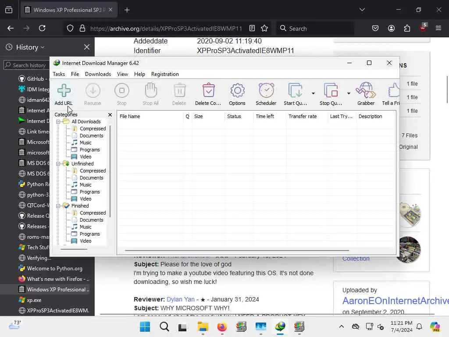Collapse the Unfinished tree node
Image resolution: width=449 pixels, height=337 pixels.
point(58,164)
